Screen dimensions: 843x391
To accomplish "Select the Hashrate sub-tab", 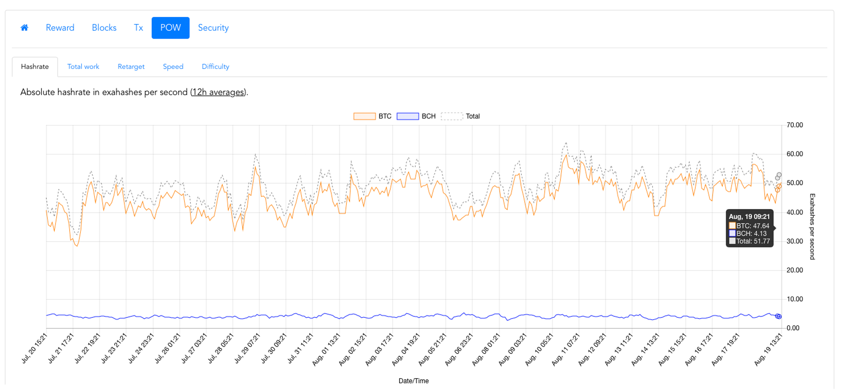I will click(x=35, y=67).
